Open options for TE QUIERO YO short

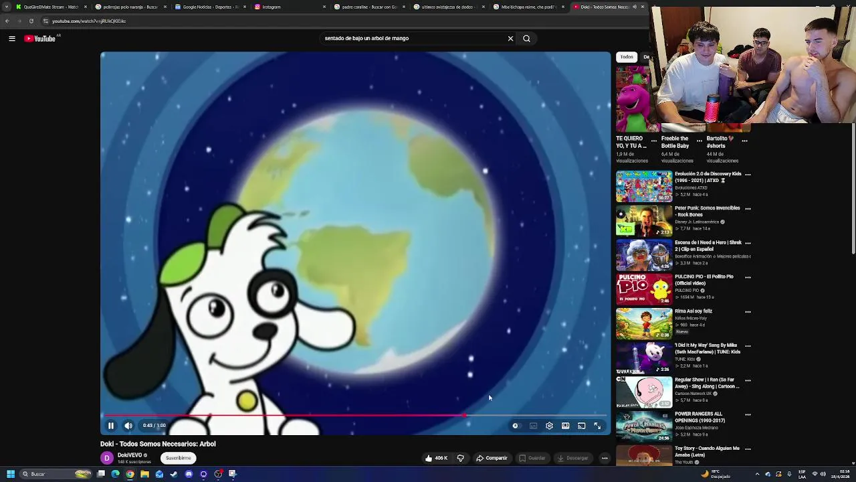point(654,141)
